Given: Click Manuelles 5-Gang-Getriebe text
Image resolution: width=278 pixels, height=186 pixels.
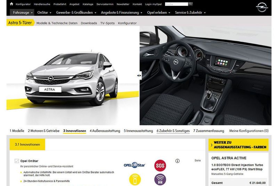Looking at the screenshot, I should tap(227, 174).
